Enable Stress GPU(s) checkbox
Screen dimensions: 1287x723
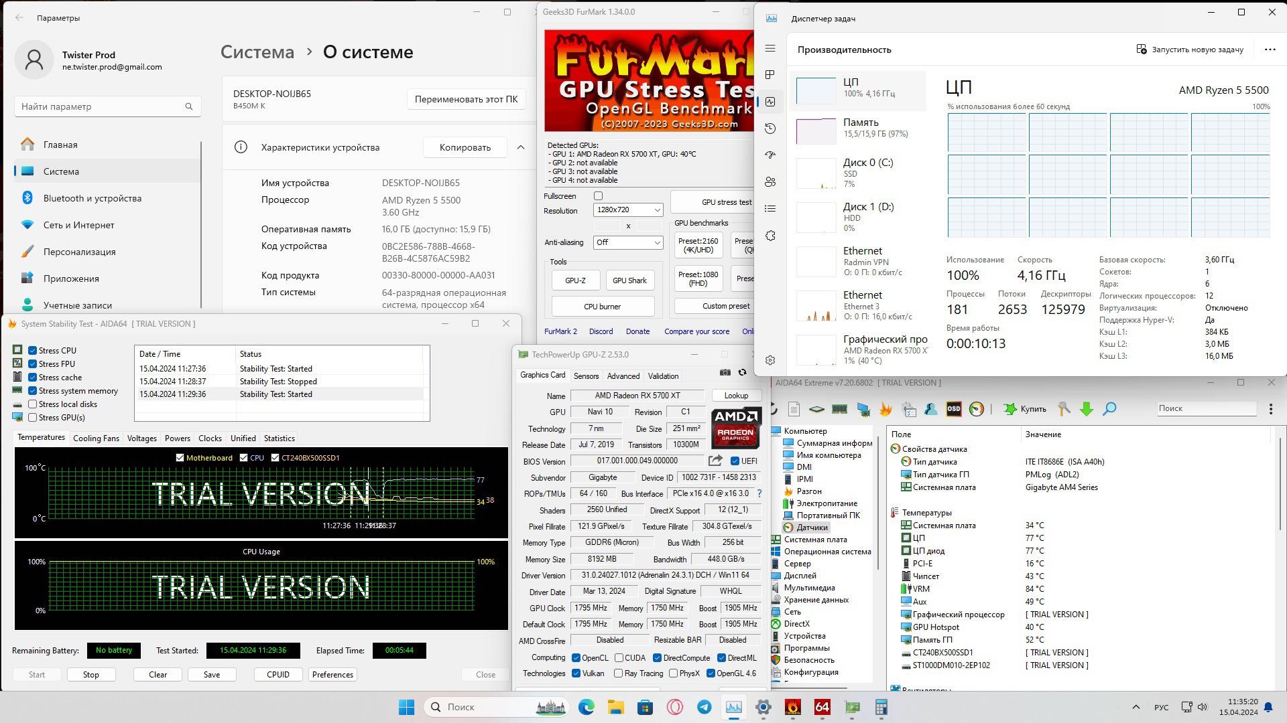coord(32,418)
